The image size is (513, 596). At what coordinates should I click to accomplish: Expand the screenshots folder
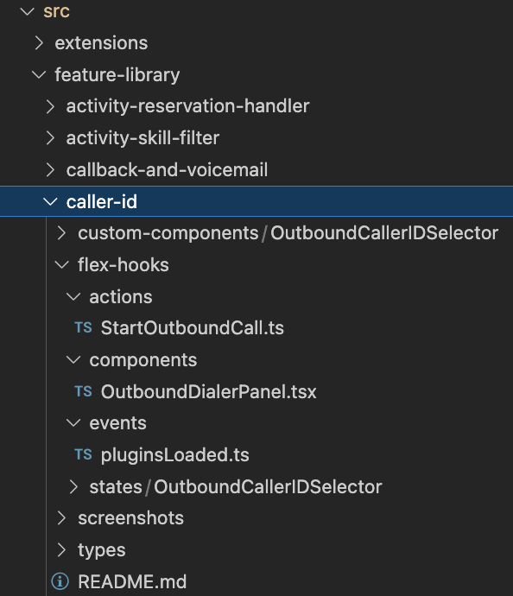(61, 518)
